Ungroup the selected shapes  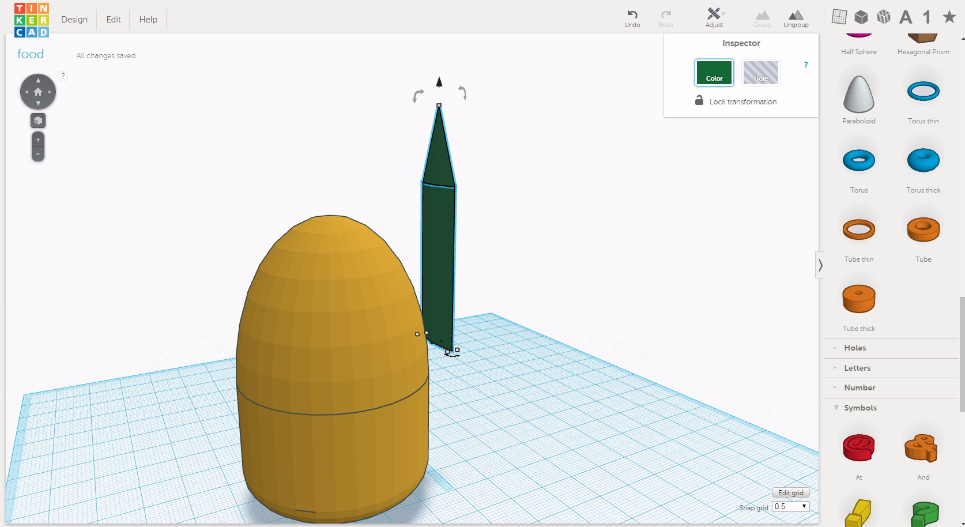[796, 19]
